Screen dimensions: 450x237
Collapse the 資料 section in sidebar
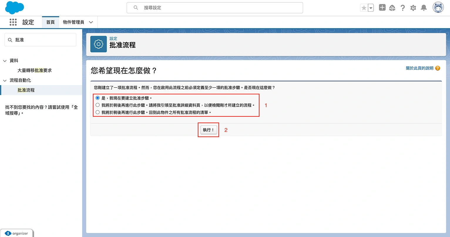5,61
